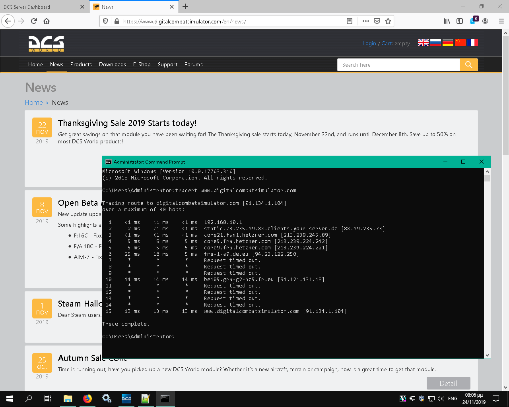Image resolution: width=509 pixels, height=407 pixels.
Task: Open the Firefox account icon
Action: pyautogui.click(x=485, y=21)
